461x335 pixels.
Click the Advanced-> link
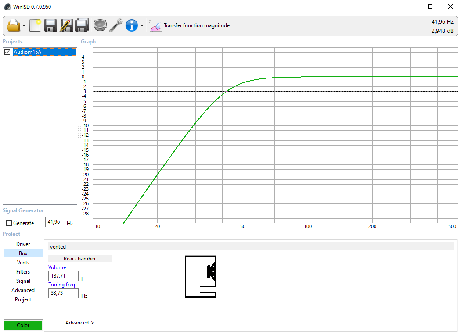[79, 323]
